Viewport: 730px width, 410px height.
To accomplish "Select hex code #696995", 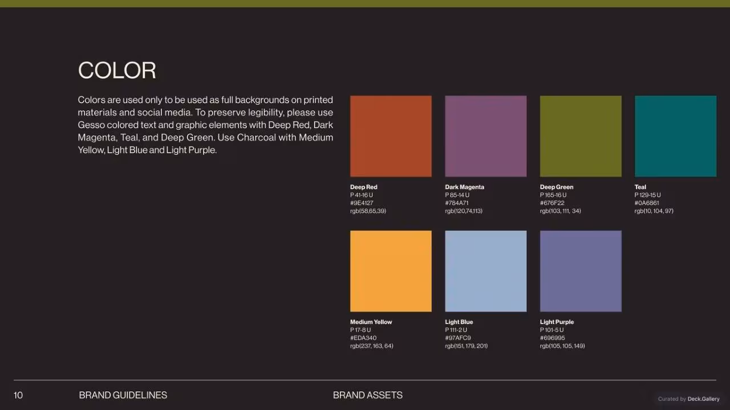I will point(553,338).
